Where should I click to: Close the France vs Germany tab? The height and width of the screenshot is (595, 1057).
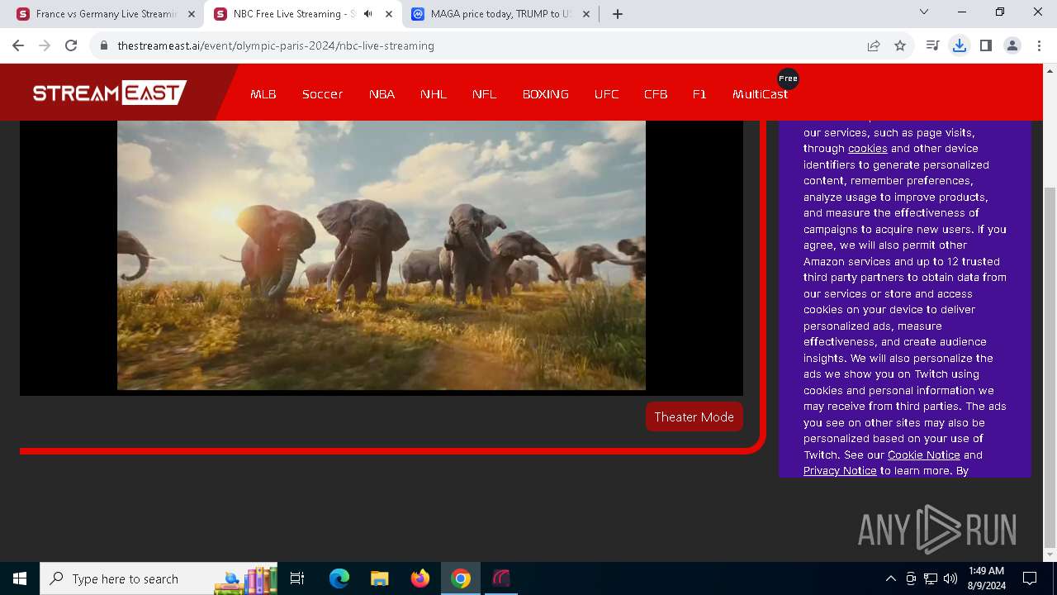tap(192, 14)
